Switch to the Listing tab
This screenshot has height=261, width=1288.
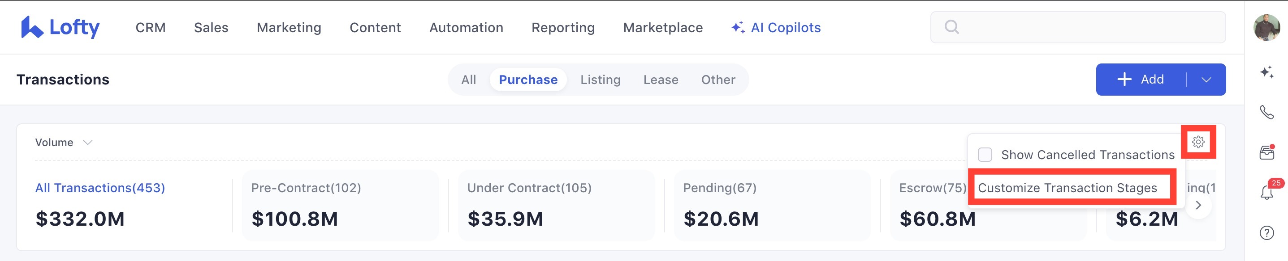(600, 80)
